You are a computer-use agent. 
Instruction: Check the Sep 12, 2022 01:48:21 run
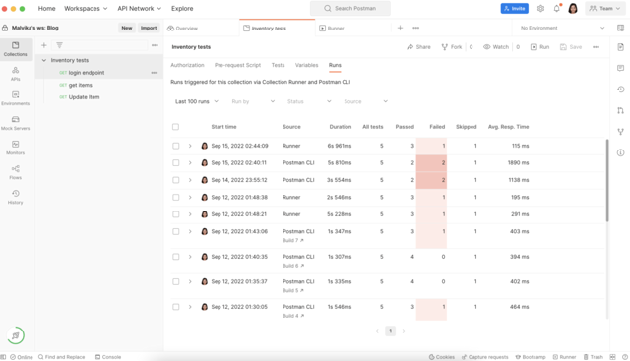click(175, 214)
